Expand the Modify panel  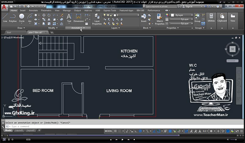53,28
